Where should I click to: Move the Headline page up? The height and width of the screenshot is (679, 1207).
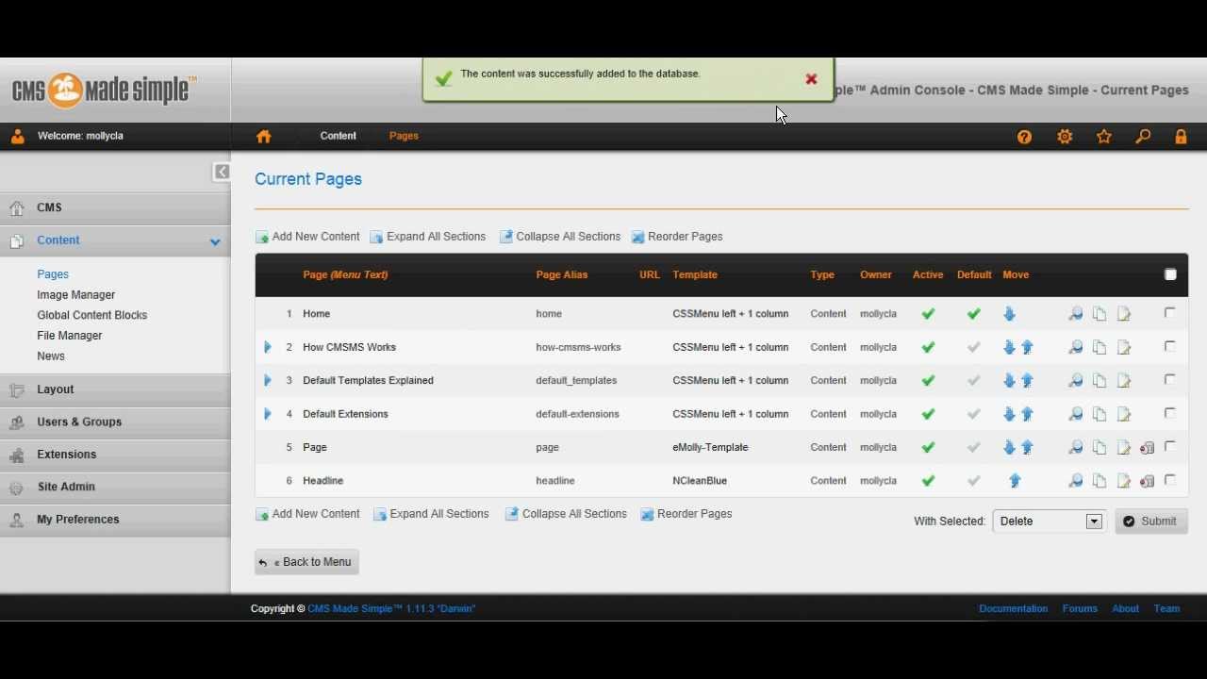[1016, 481]
